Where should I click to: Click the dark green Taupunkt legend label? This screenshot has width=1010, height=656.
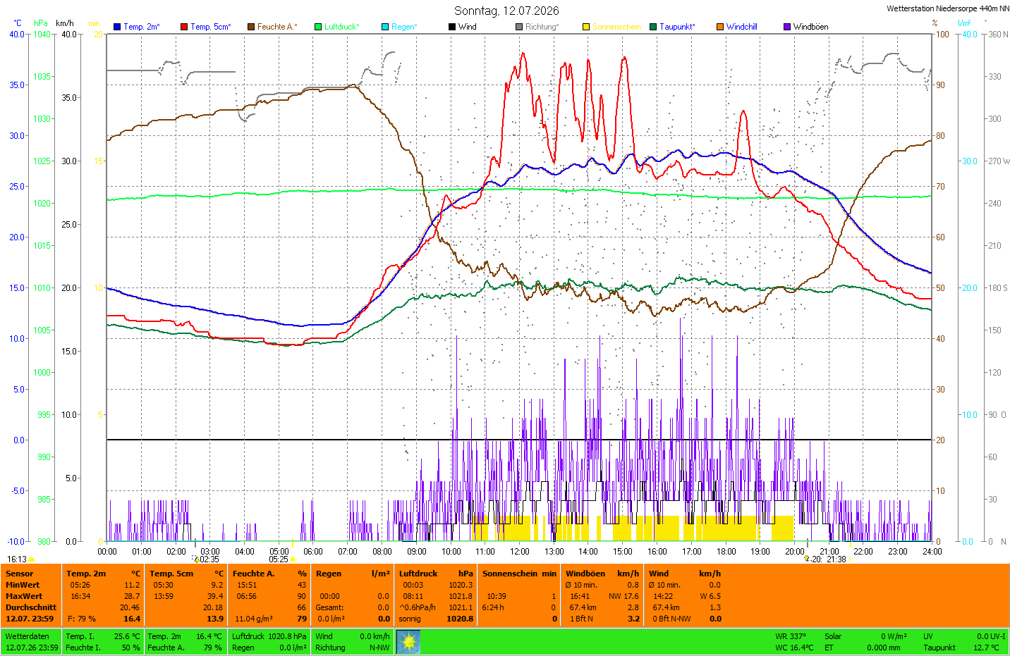[x=677, y=27]
